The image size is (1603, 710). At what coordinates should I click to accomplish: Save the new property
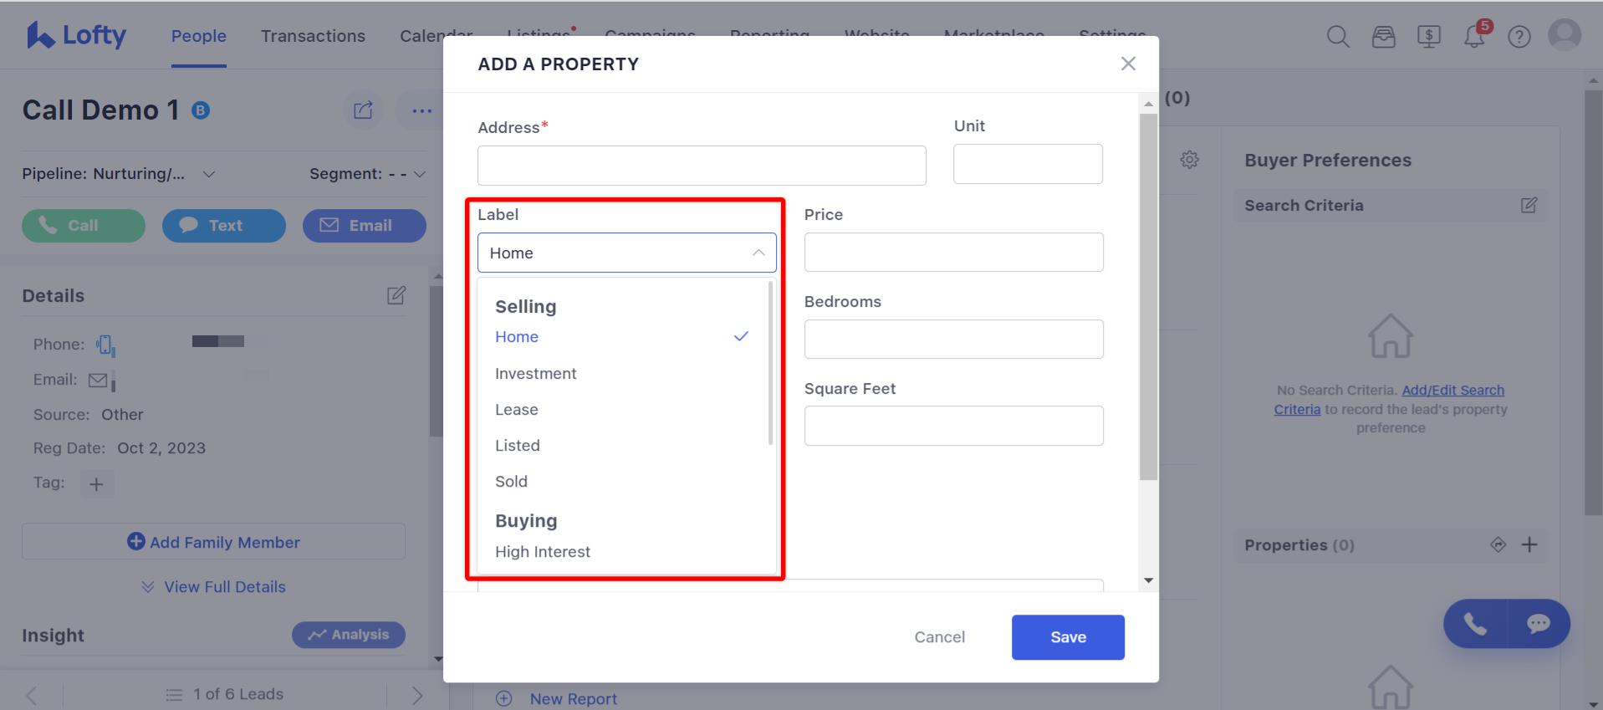pyautogui.click(x=1068, y=637)
